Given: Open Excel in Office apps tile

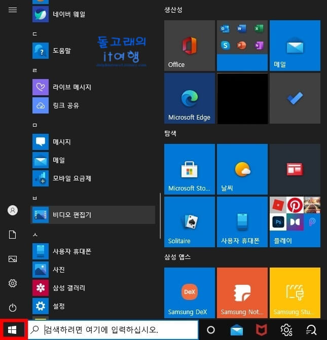Looking at the screenshot, I should (259, 28).
